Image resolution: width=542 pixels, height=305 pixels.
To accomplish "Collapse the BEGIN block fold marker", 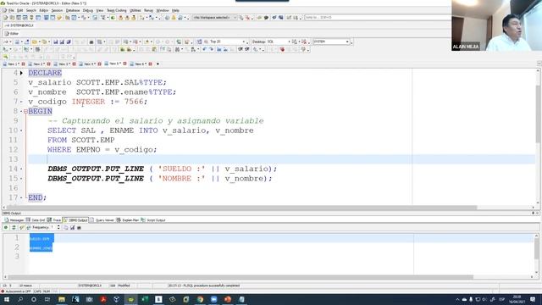I will coord(25,111).
